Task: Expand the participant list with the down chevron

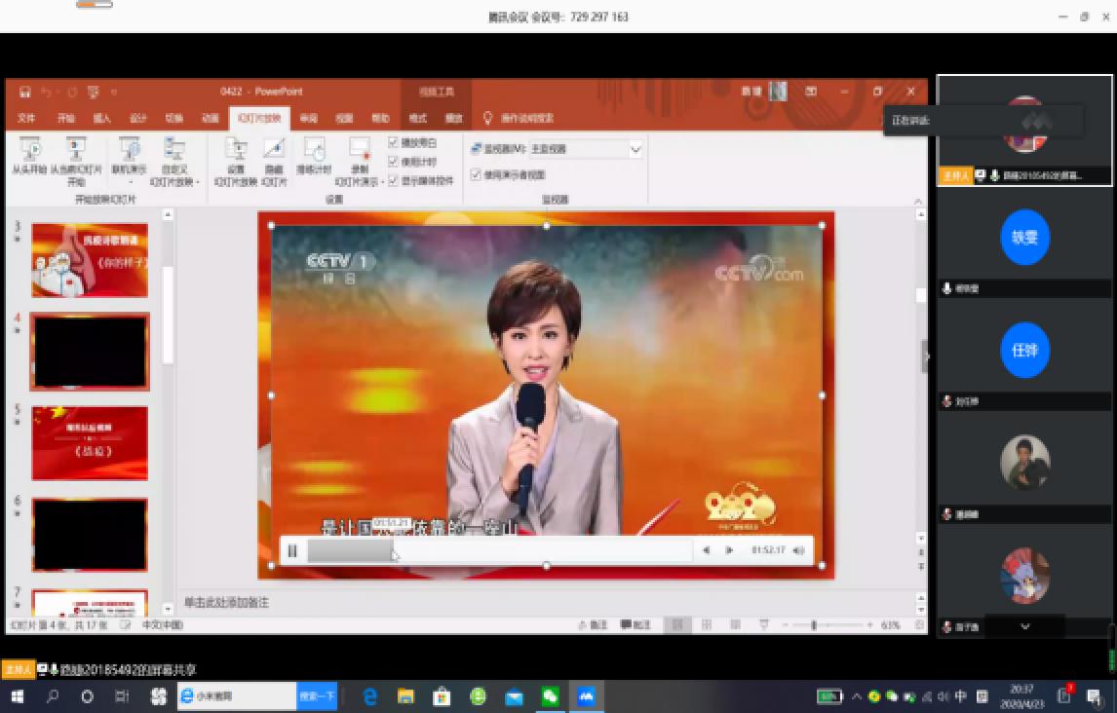Action: (1024, 626)
